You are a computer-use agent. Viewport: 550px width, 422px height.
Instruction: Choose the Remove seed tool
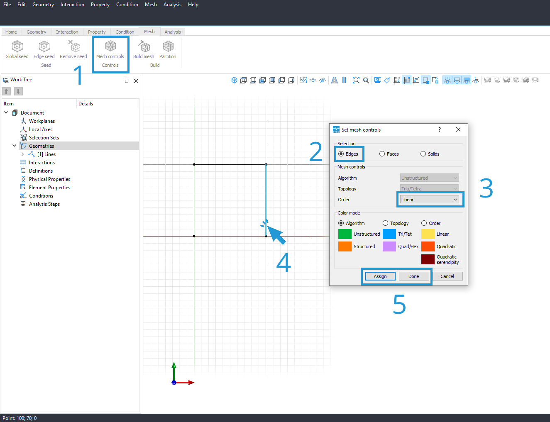[x=73, y=50]
